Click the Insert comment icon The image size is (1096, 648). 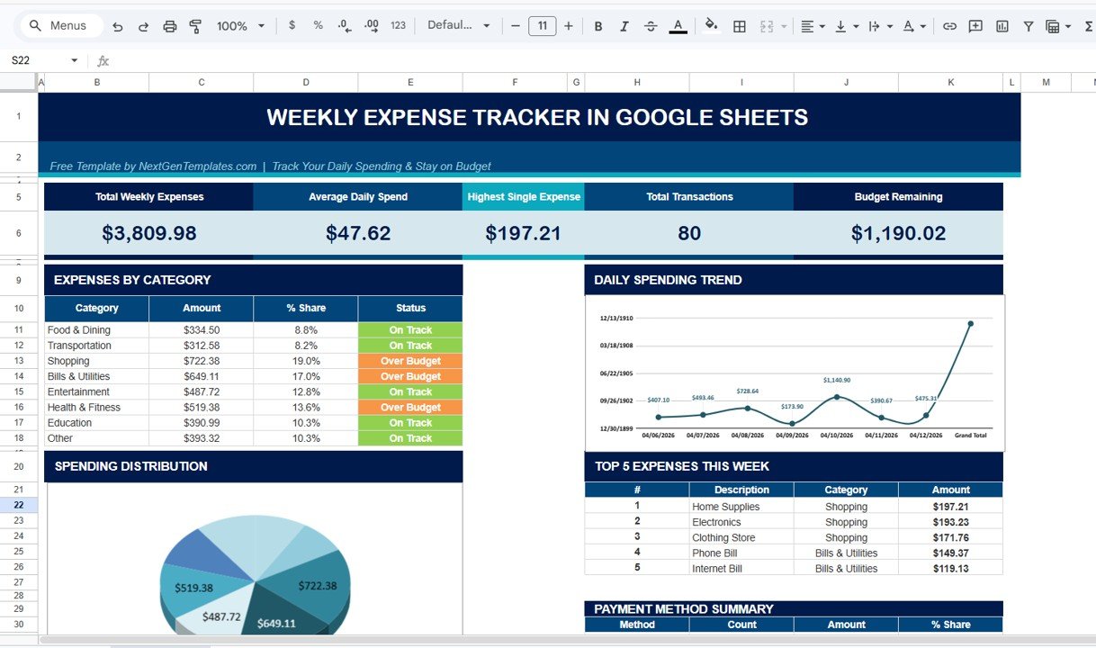point(975,26)
